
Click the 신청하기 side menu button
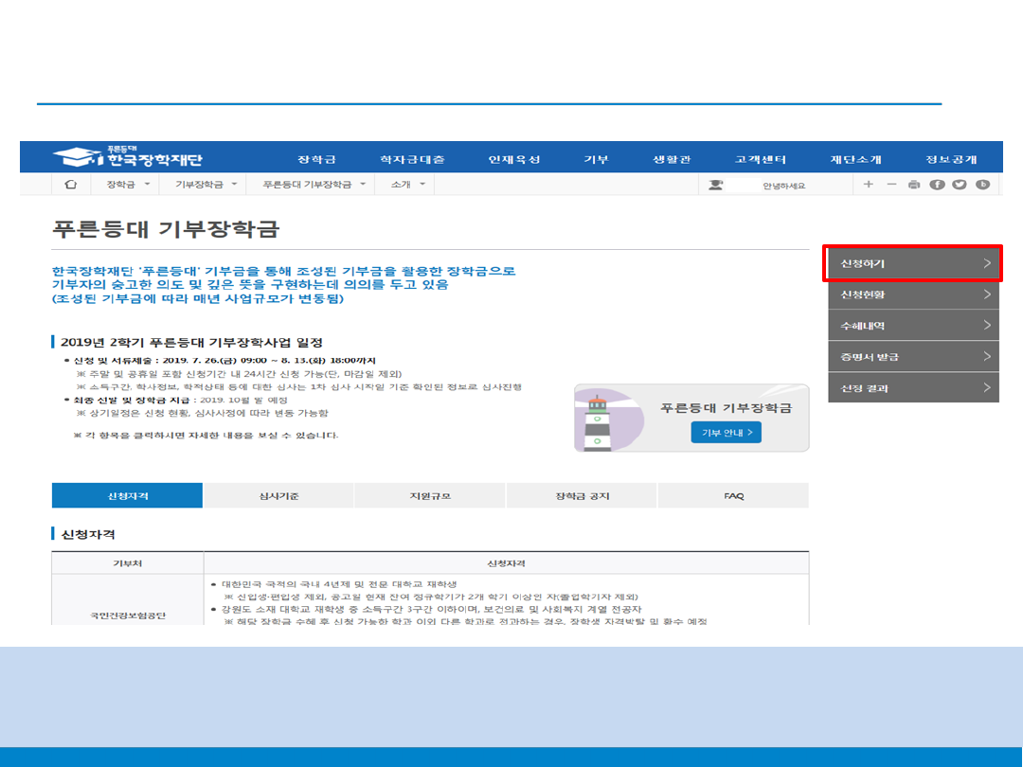(913, 263)
